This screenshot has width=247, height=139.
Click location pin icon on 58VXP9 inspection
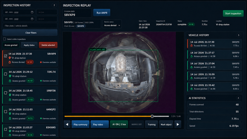pos(10,58)
